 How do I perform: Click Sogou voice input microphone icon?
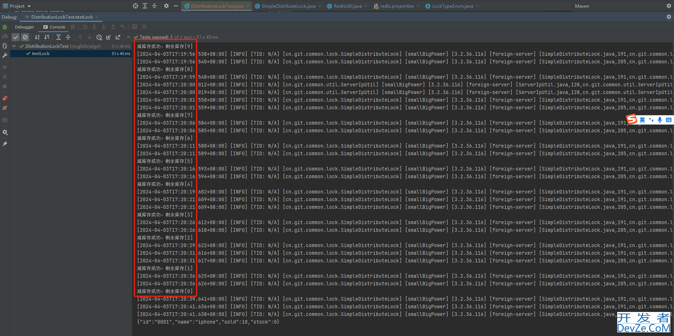(x=660, y=120)
